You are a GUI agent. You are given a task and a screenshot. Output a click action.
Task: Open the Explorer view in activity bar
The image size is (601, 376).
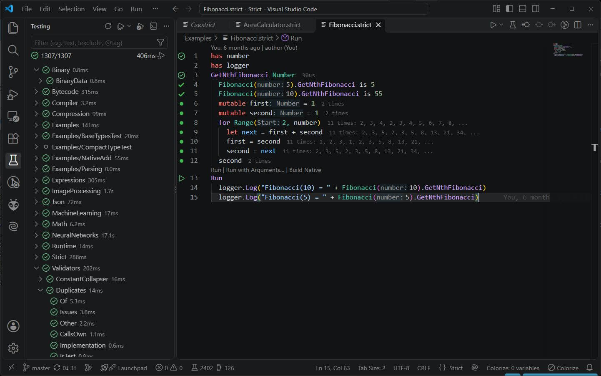pos(13,28)
